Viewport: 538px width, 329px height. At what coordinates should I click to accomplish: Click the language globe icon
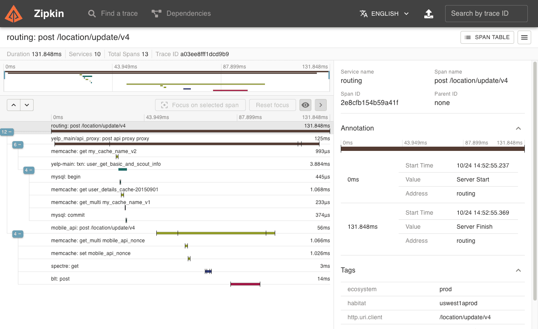pos(364,13)
